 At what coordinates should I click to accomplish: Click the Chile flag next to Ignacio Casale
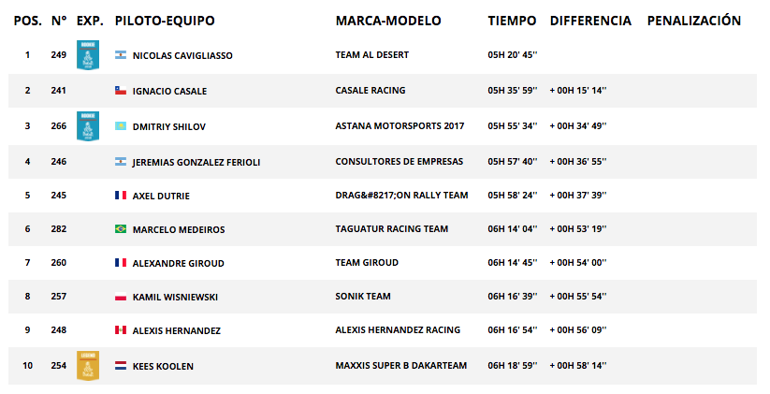pyautogui.click(x=121, y=91)
